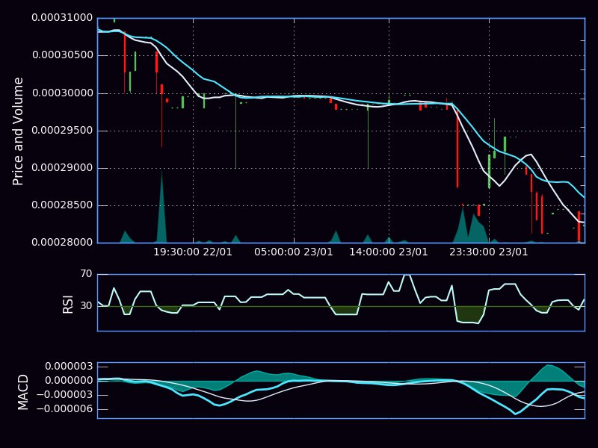Click the MACD 0.000000 axis label
This screenshot has height=448, width=598.
(x=69, y=381)
